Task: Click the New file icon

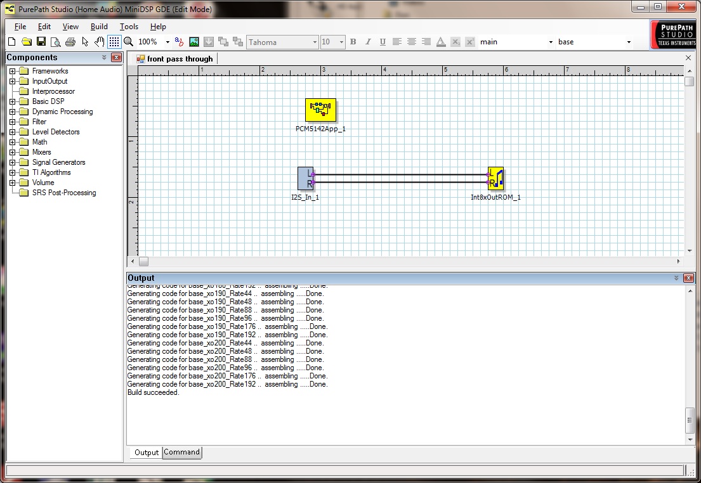Action: pyautogui.click(x=12, y=42)
